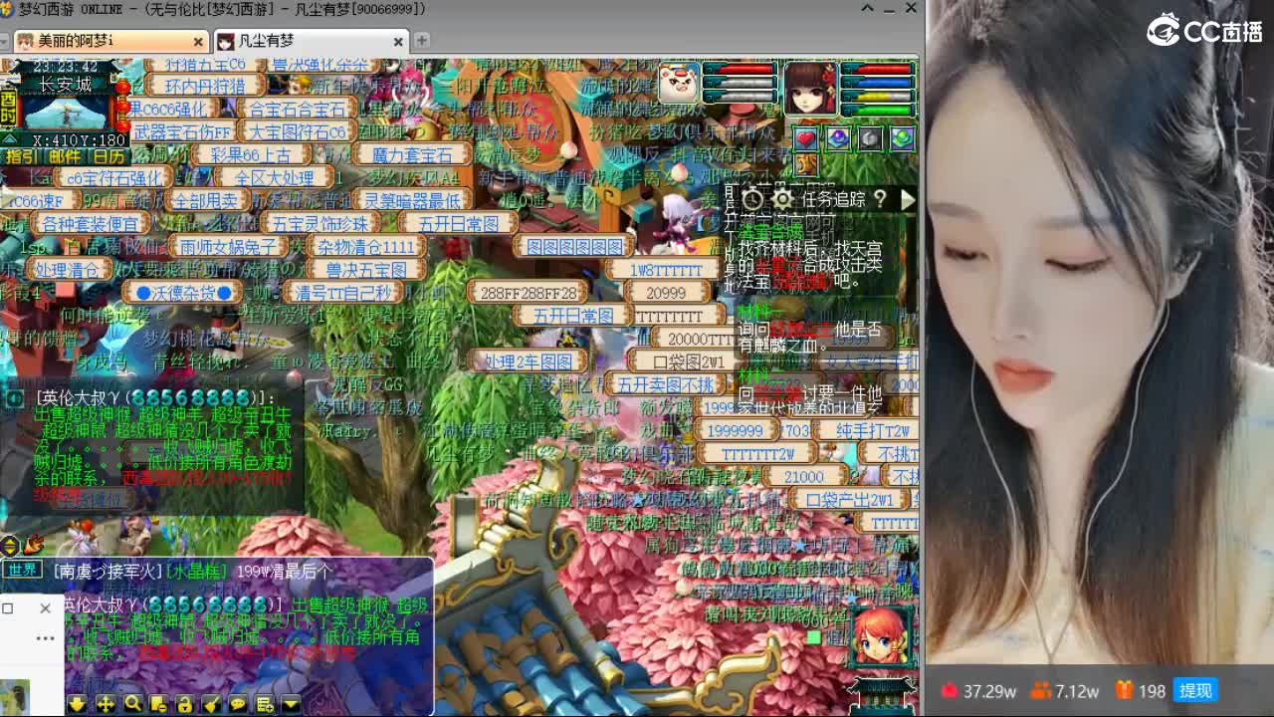Click the 兽决五宝图 stall sign

pyautogui.click(x=365, y=270)
